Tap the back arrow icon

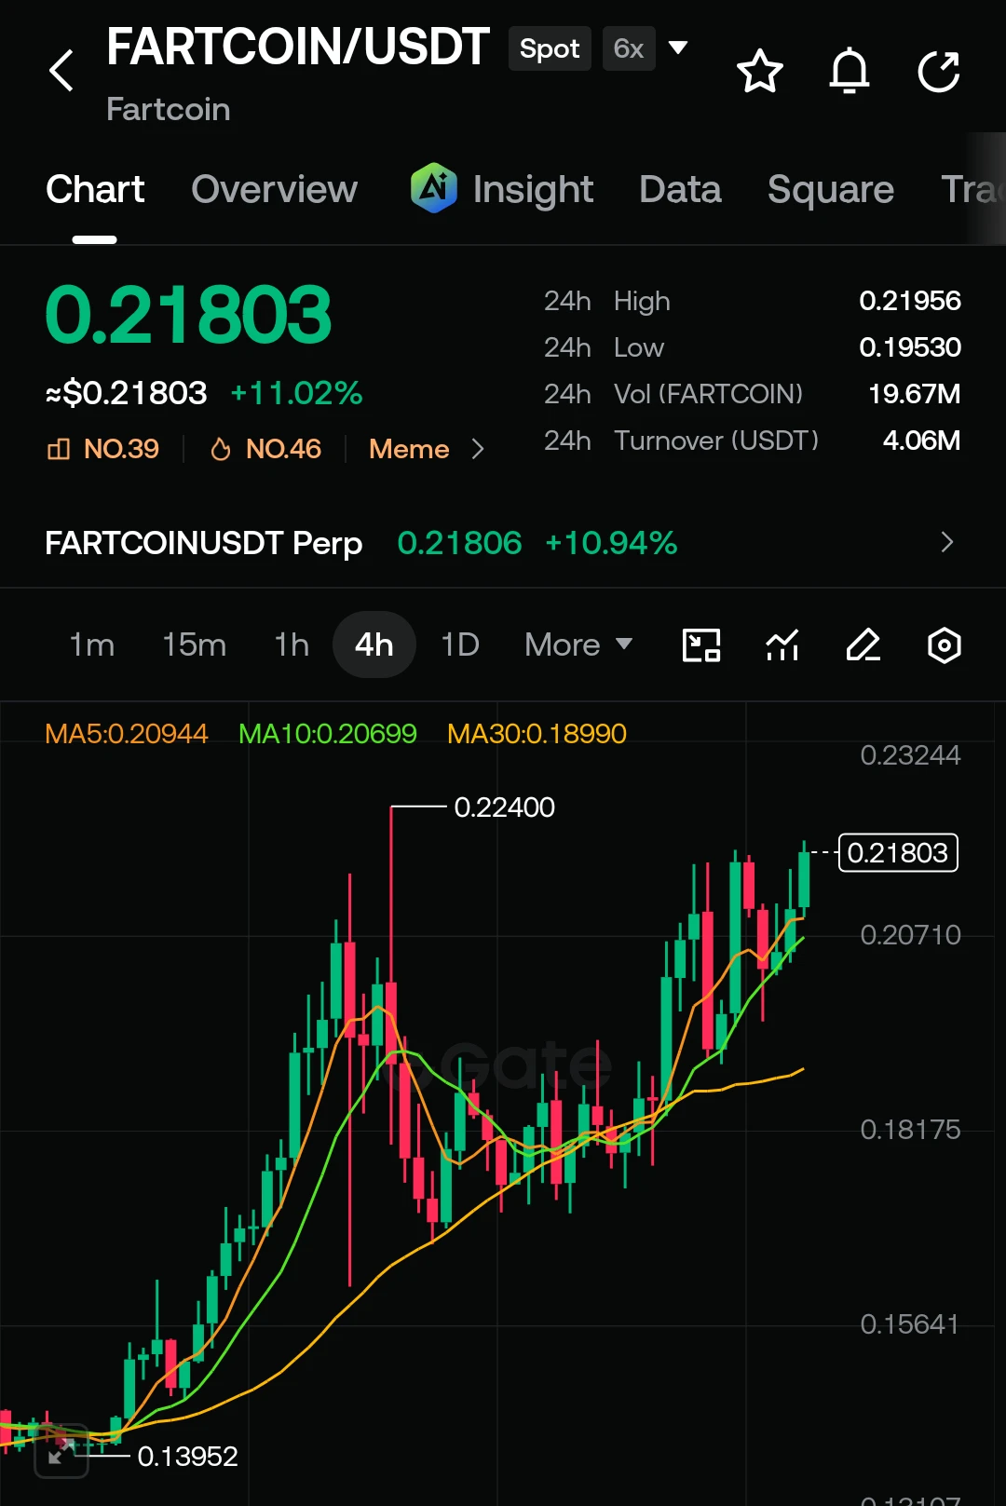pos(61,71)
